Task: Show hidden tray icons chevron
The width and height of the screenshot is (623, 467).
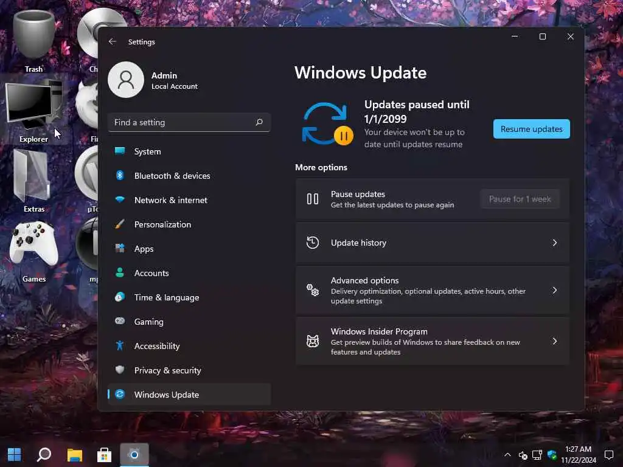Action: coord(507,455)
